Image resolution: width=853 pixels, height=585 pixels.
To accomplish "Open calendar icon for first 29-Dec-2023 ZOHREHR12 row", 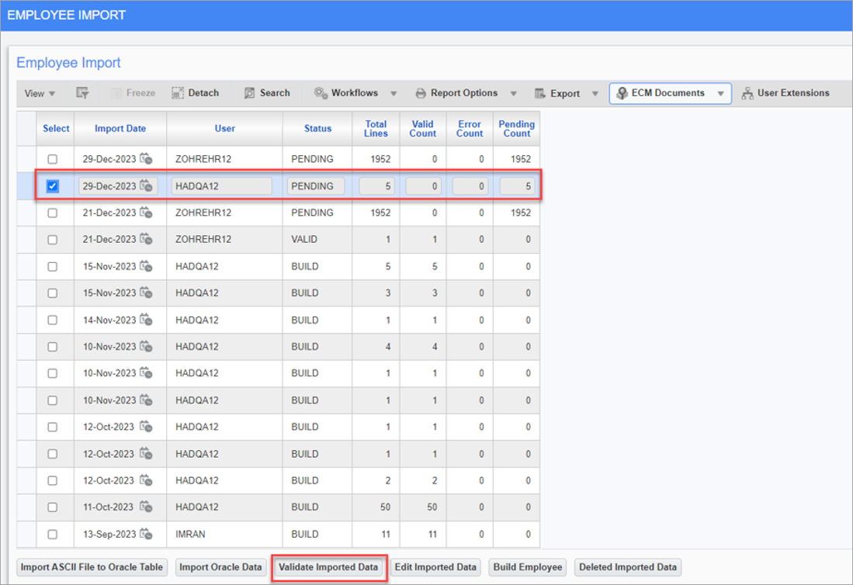I will coord(146,159).
